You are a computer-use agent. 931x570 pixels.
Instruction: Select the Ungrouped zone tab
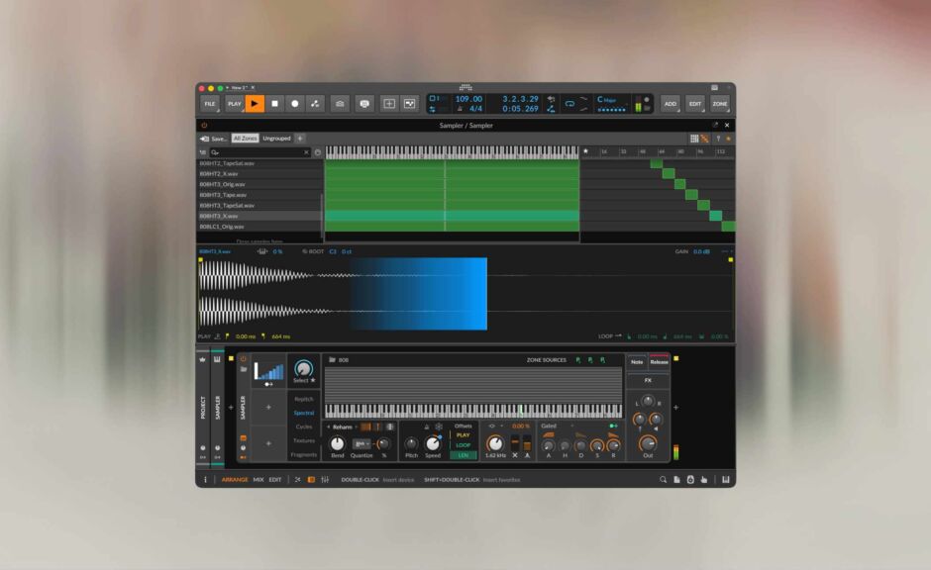[276, 139]
